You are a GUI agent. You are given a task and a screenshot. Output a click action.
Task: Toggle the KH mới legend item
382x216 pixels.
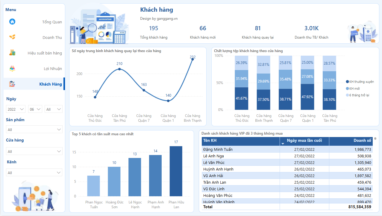[354, 89]
